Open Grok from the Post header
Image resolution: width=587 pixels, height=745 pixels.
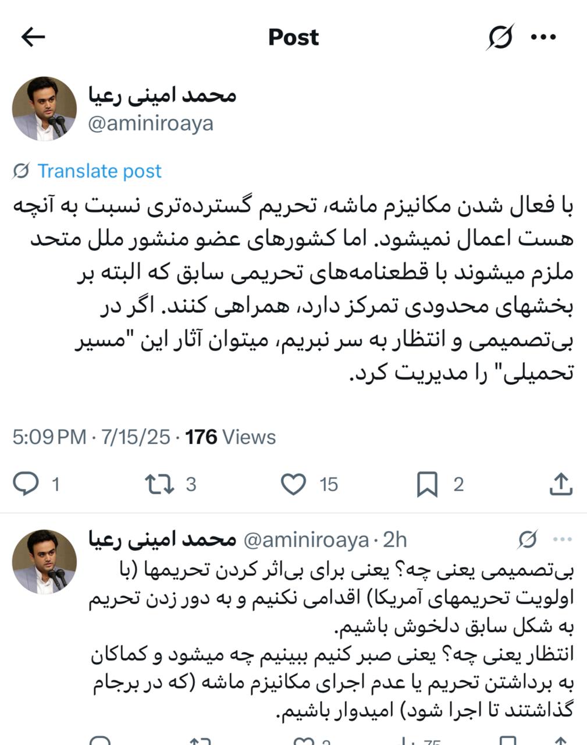click(500, 37)
